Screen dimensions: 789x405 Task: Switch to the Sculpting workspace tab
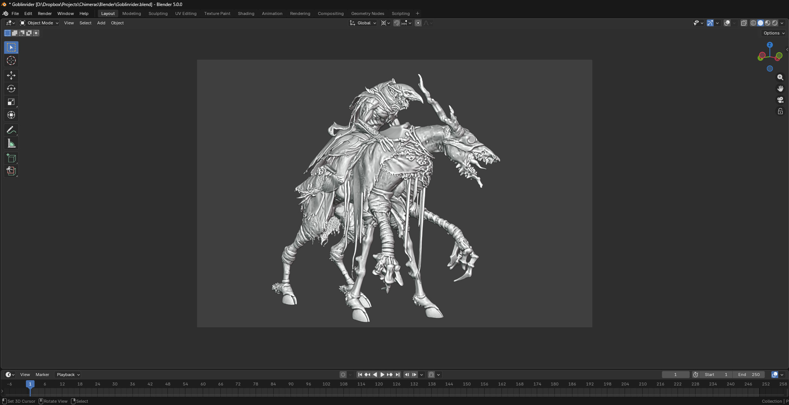[x=158, y=14]
